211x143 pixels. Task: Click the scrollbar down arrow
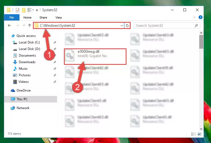click(x=201, y=129)
